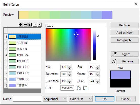The width and height of the screenshot is (140, 105).
Task: Close the Build Colors dialog
Action: (x=136, y=4)
